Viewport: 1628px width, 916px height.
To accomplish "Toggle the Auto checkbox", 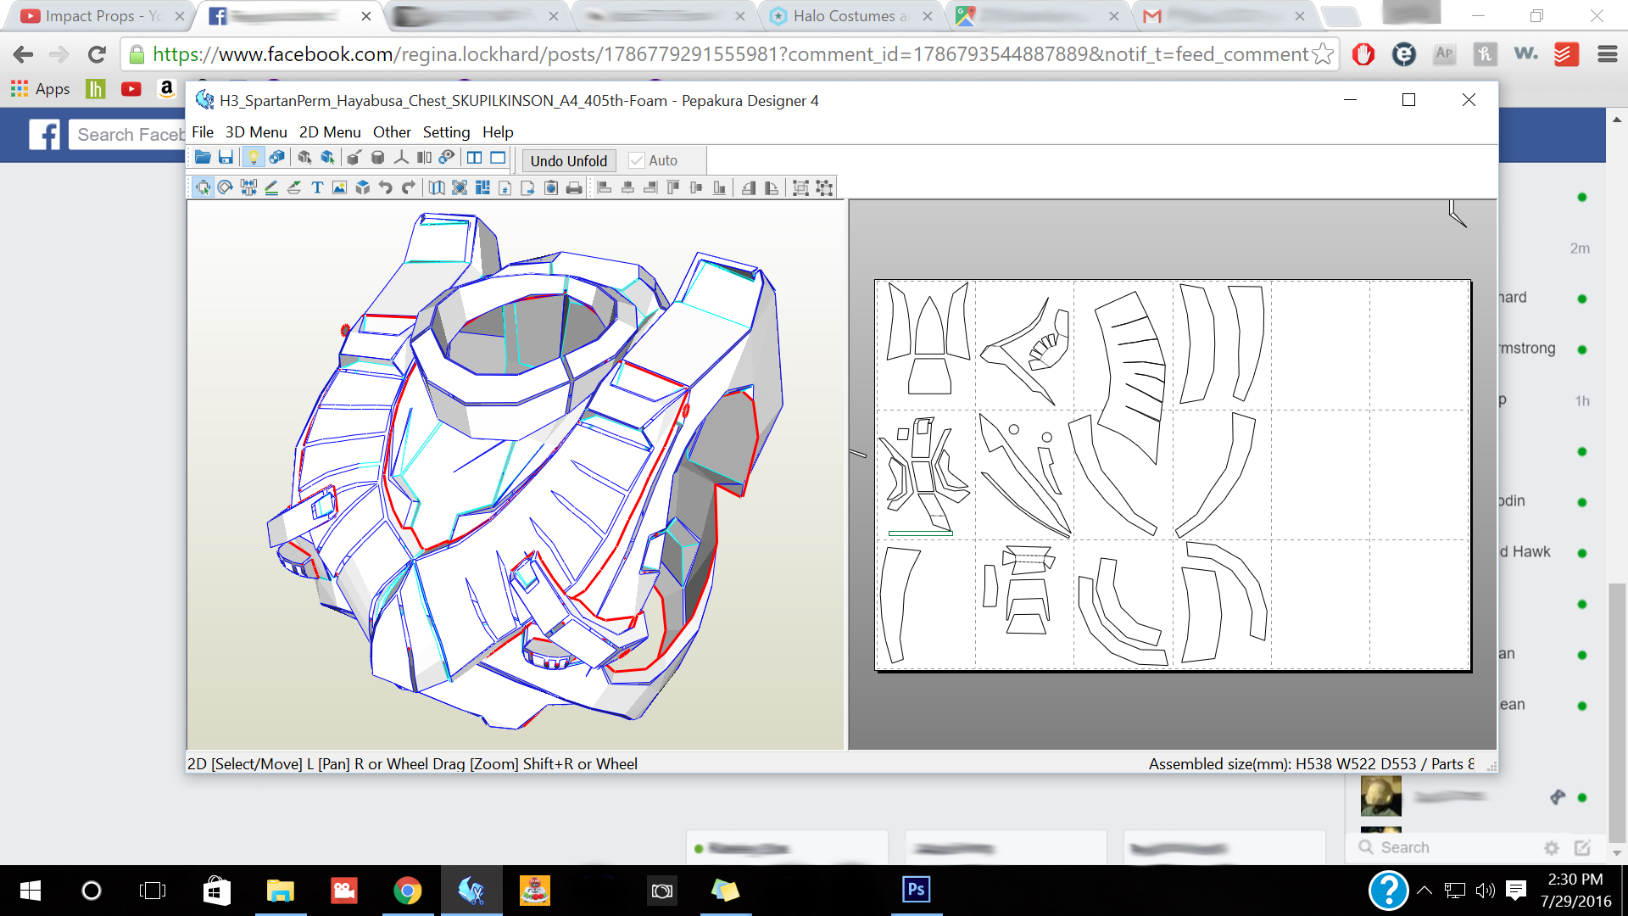I will pos(637,160).
